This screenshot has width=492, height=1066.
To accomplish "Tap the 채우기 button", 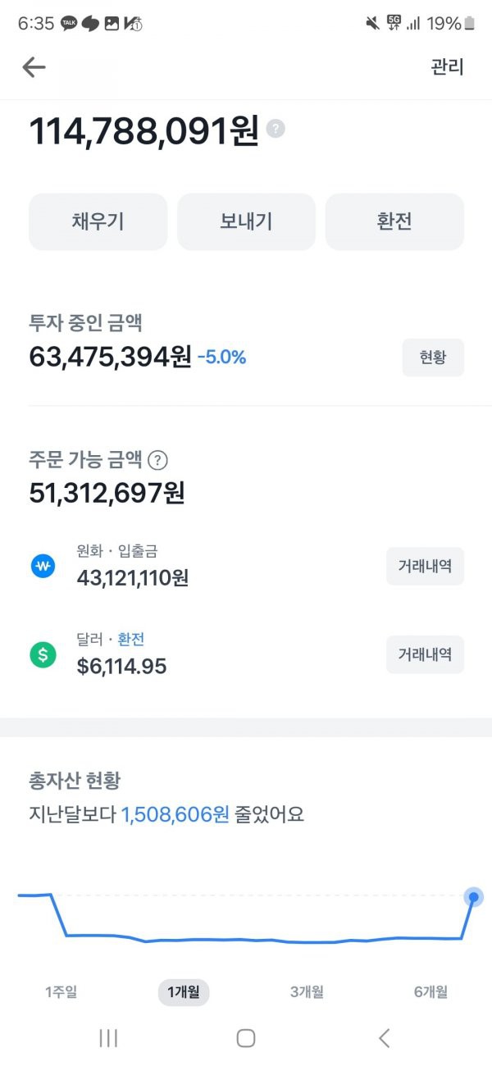I will tap(98, 221).
